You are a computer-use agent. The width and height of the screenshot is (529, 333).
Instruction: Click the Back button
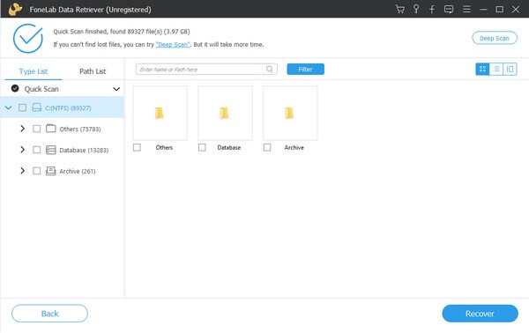pos(49,314)
